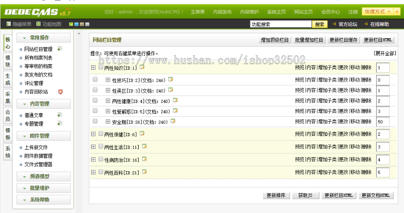Click the 更新排序 button
Image resolution: width=404 pixels, height=213 pixels.
point(276,195)
